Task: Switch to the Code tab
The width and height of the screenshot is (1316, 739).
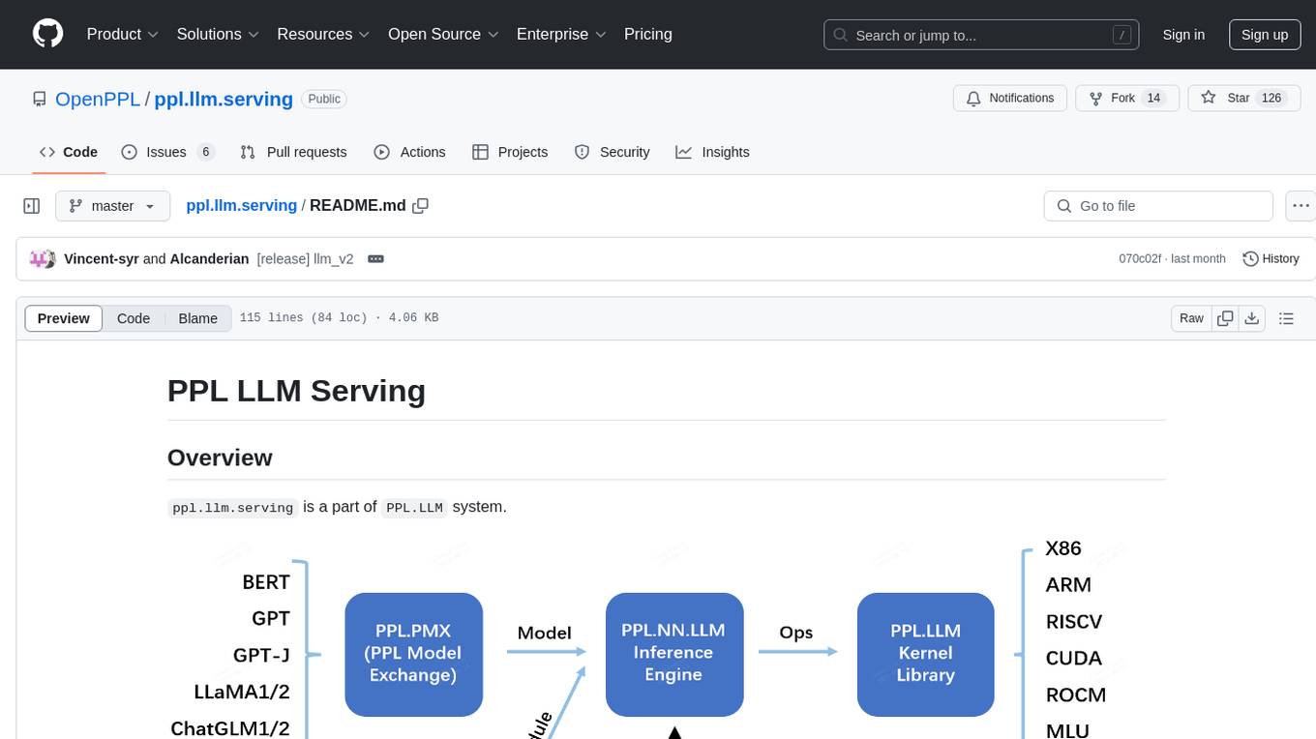Action: 68,152
